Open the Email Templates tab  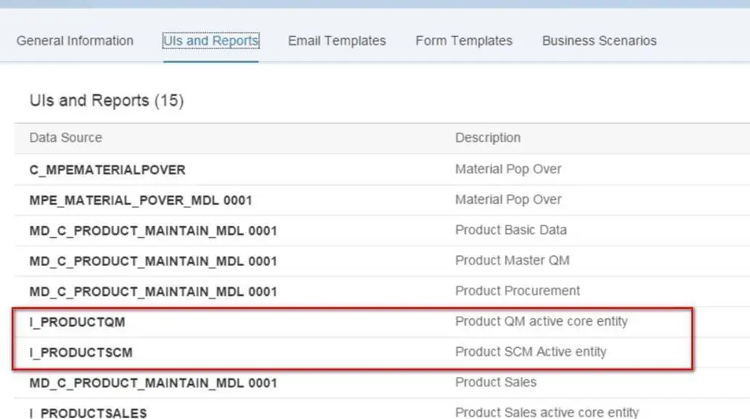click(x=337, y=41)
